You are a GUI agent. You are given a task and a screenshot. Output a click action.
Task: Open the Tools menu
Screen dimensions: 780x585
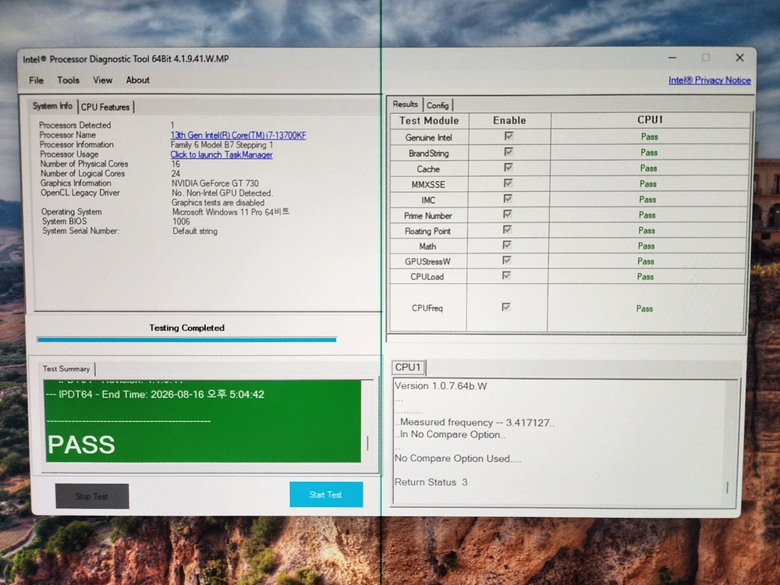pyautogui.click(x=68, y=80)
